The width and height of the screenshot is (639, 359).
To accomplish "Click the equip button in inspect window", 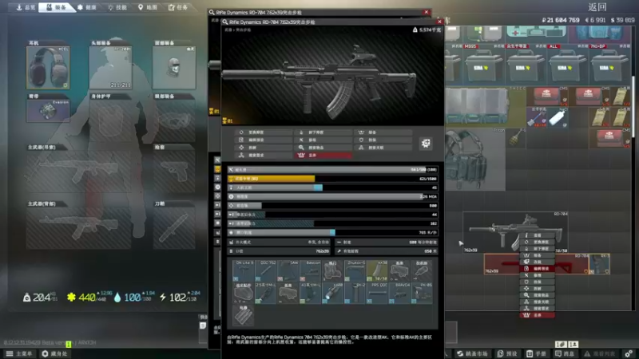I will [x=383, y=132].
